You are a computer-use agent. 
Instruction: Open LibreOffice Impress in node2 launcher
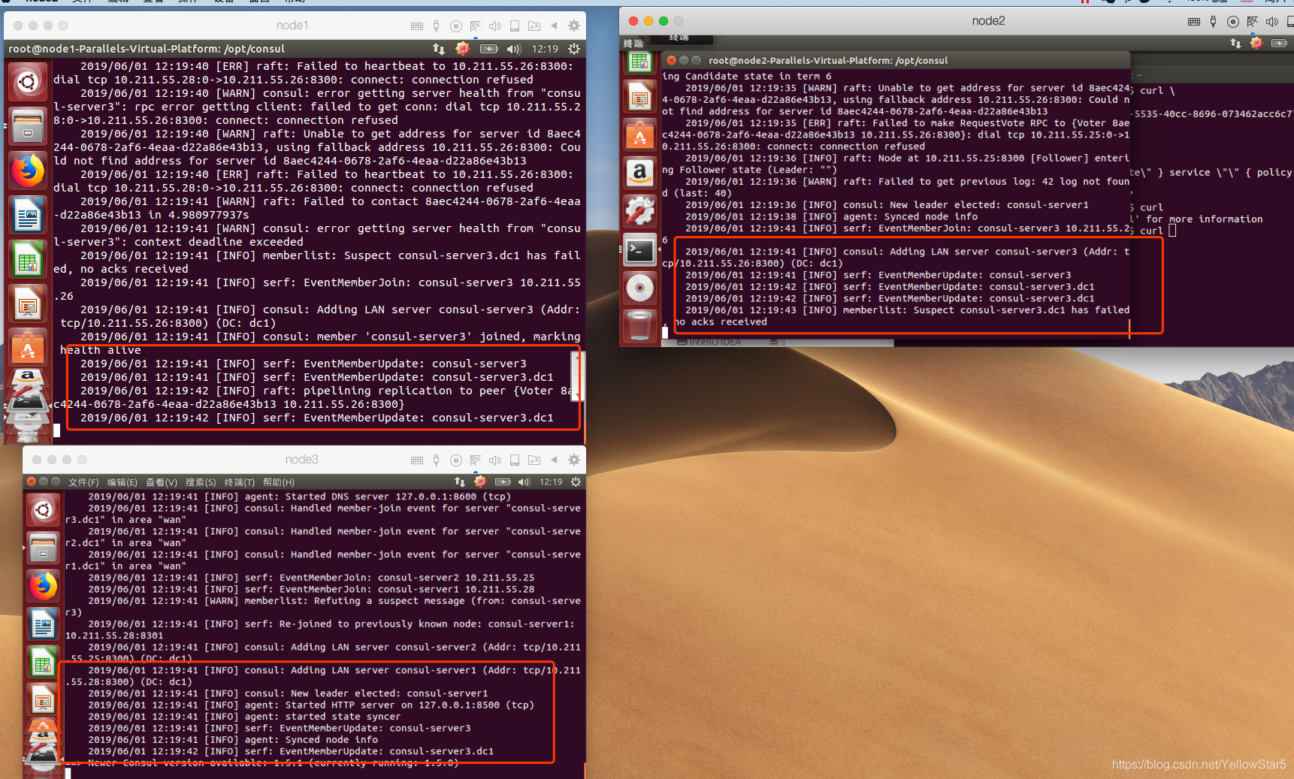tap(639, 96)
